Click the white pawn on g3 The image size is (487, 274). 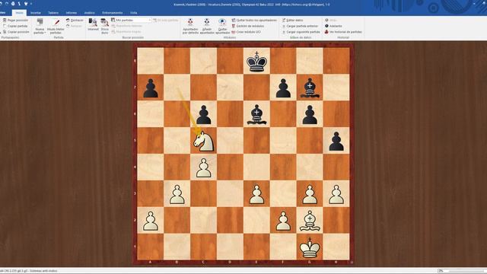(310, 194)
